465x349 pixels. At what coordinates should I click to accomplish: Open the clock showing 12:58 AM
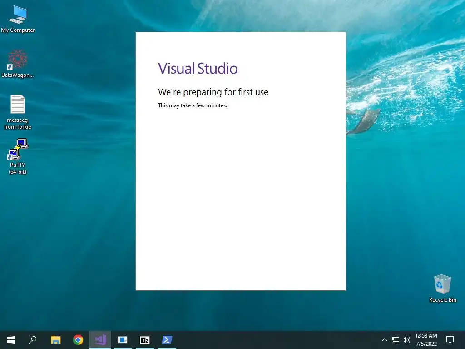pos(426,340)
